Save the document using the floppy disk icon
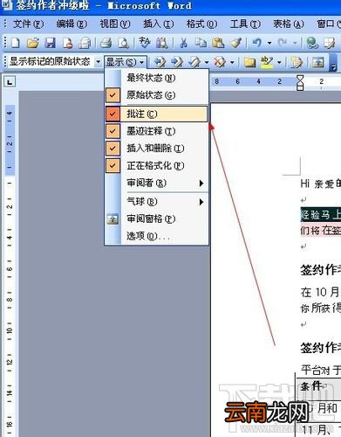Image resolution: width=341 pixels, height=437 pixels. tap(50, 43)
